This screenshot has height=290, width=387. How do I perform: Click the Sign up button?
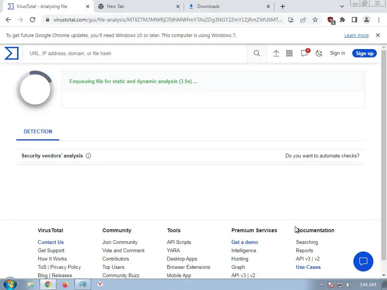[x=364, y=53]
